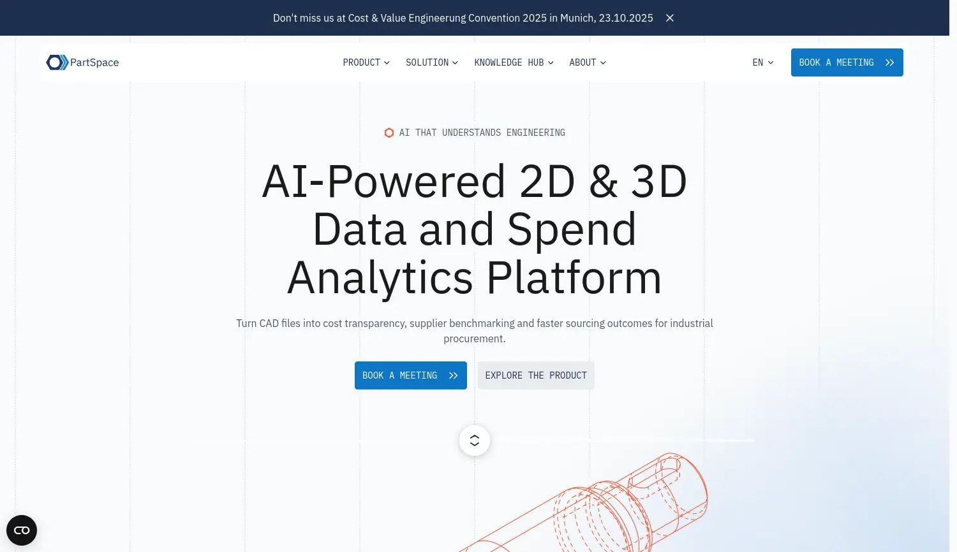
Task: Click Book a Meeting in the top navigation
Action: tap(836, 62)
